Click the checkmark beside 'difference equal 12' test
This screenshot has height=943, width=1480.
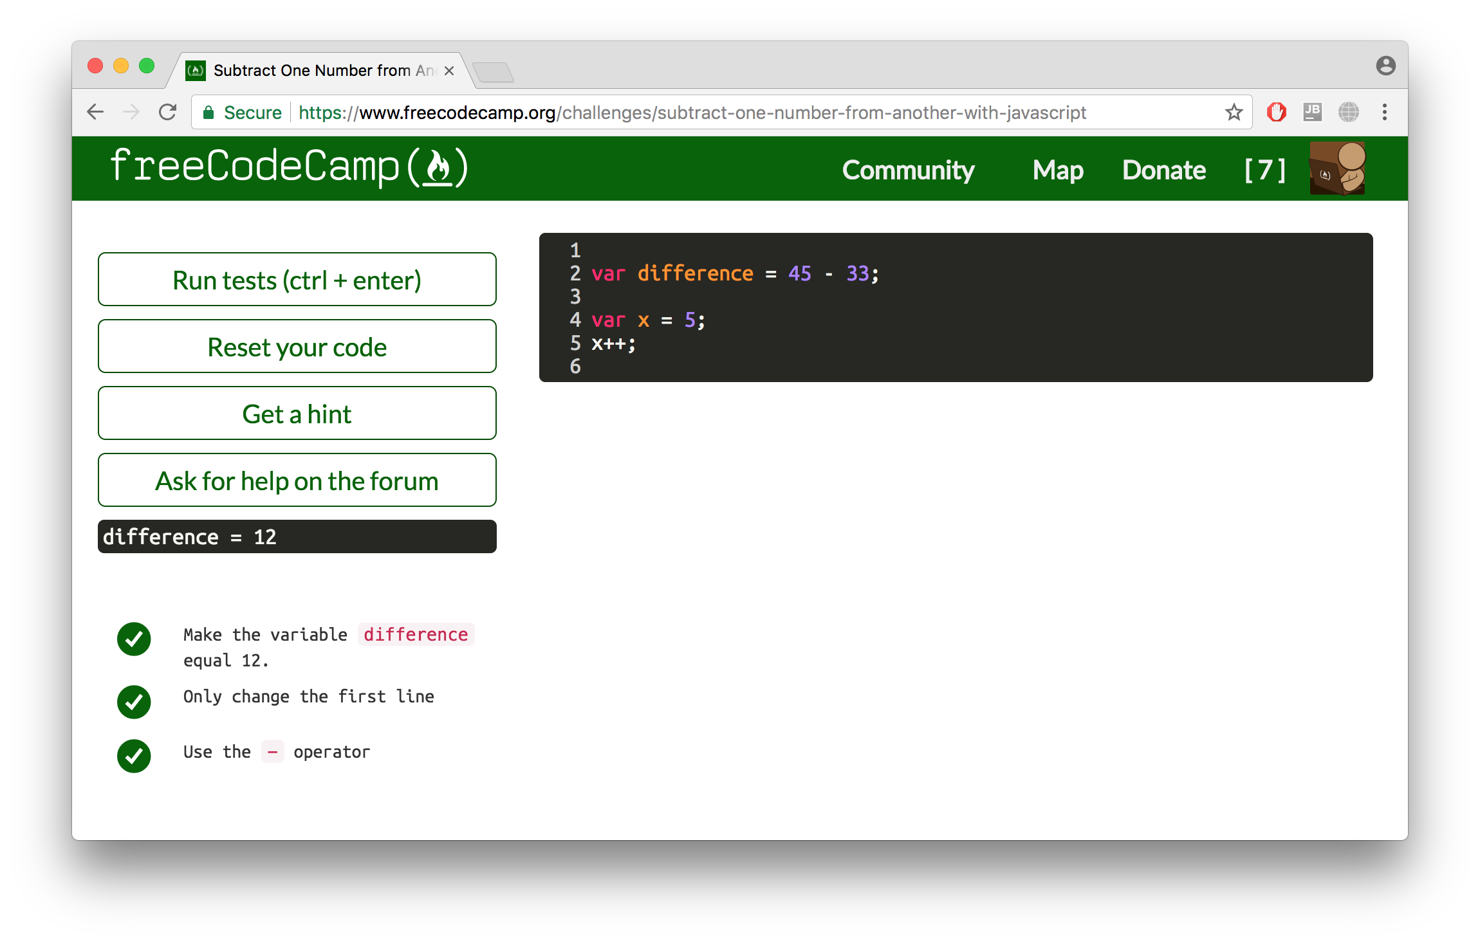(x=134, y=639)
